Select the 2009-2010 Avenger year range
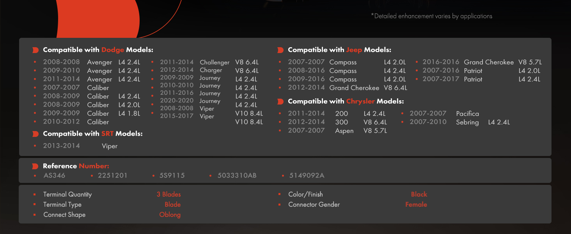The width and height of the screenshot is (571, 234). pos(61,71)
